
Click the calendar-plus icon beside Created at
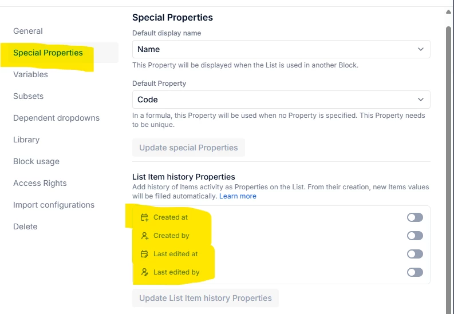point(144,217)
